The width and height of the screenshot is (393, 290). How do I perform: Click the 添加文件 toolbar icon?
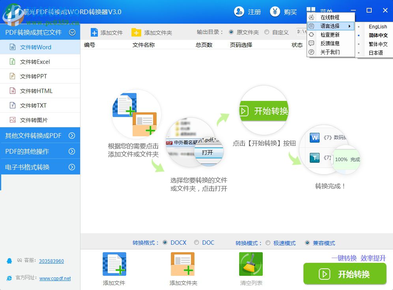pos(107,33)
